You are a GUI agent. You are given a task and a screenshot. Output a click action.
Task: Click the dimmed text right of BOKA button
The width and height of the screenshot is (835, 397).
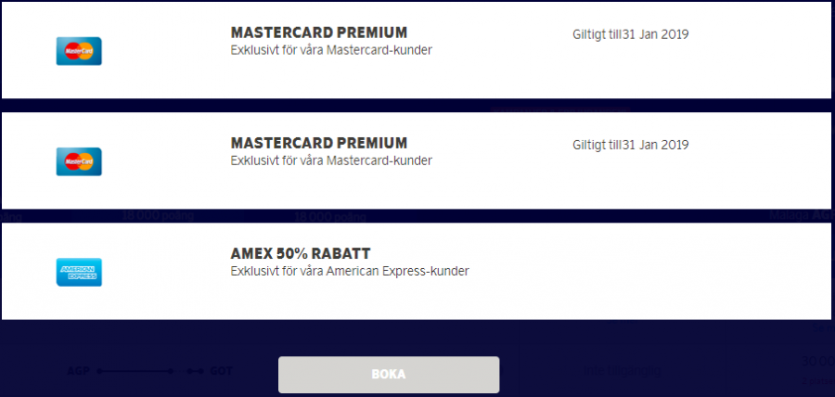point(622,372)
